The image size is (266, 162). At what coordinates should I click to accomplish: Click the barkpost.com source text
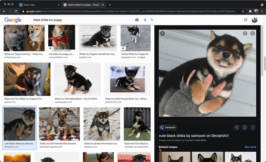pos(90,147)
